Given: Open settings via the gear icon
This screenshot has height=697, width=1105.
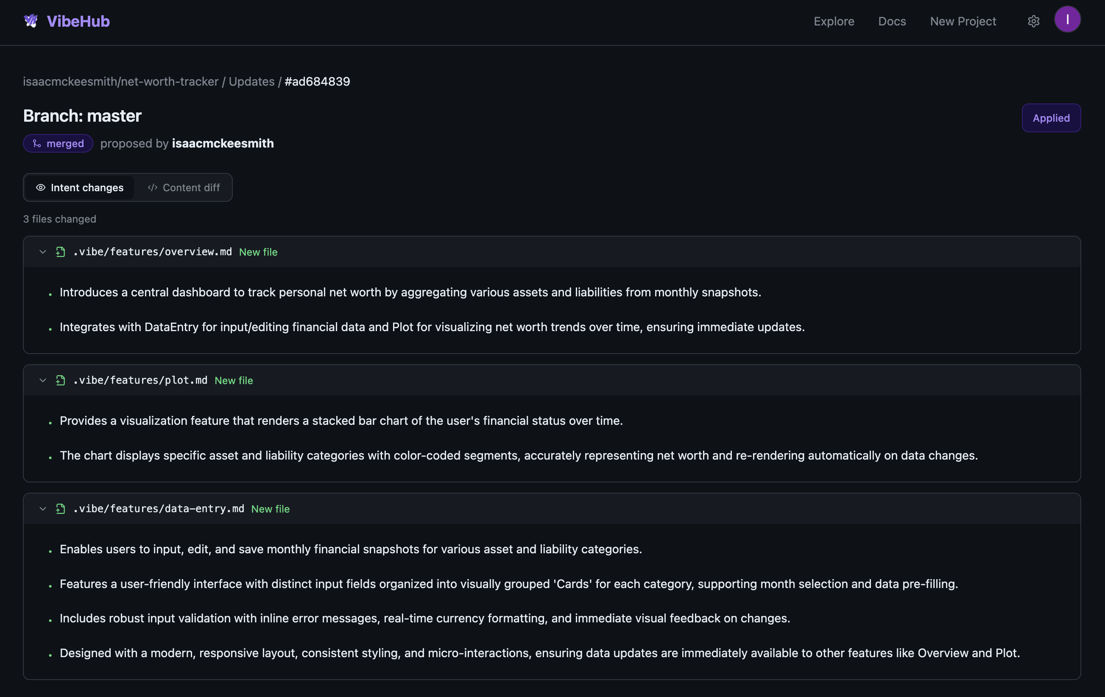Looking at the screenshot, I should [x=1033, y=21].
